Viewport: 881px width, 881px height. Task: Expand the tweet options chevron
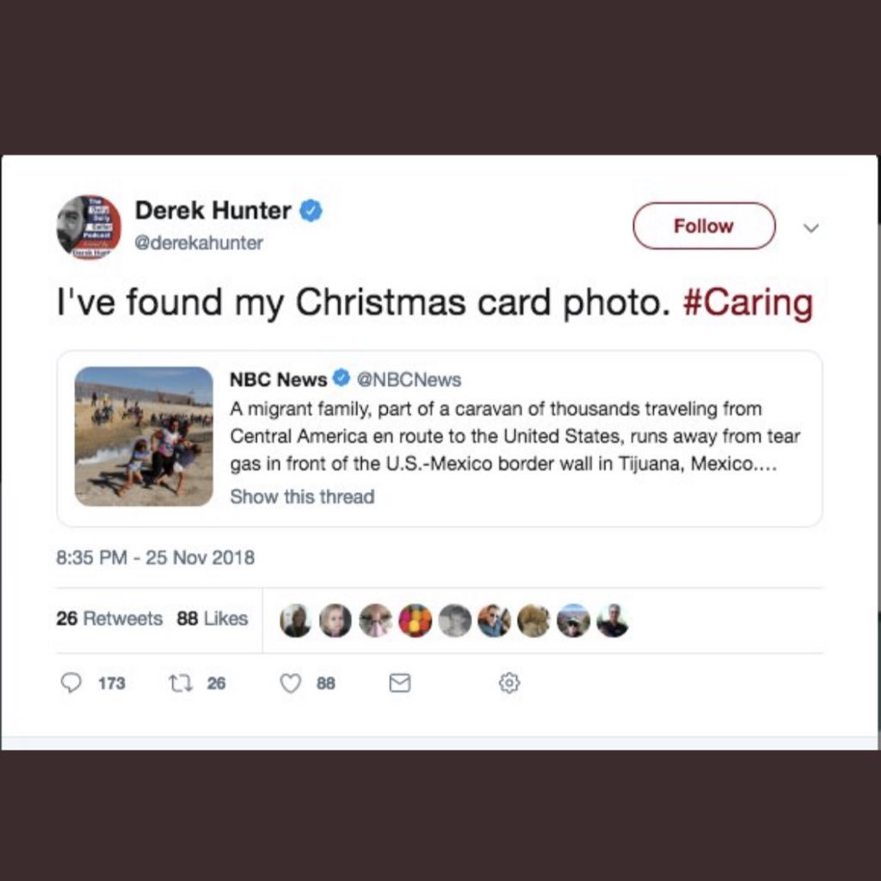810,227
